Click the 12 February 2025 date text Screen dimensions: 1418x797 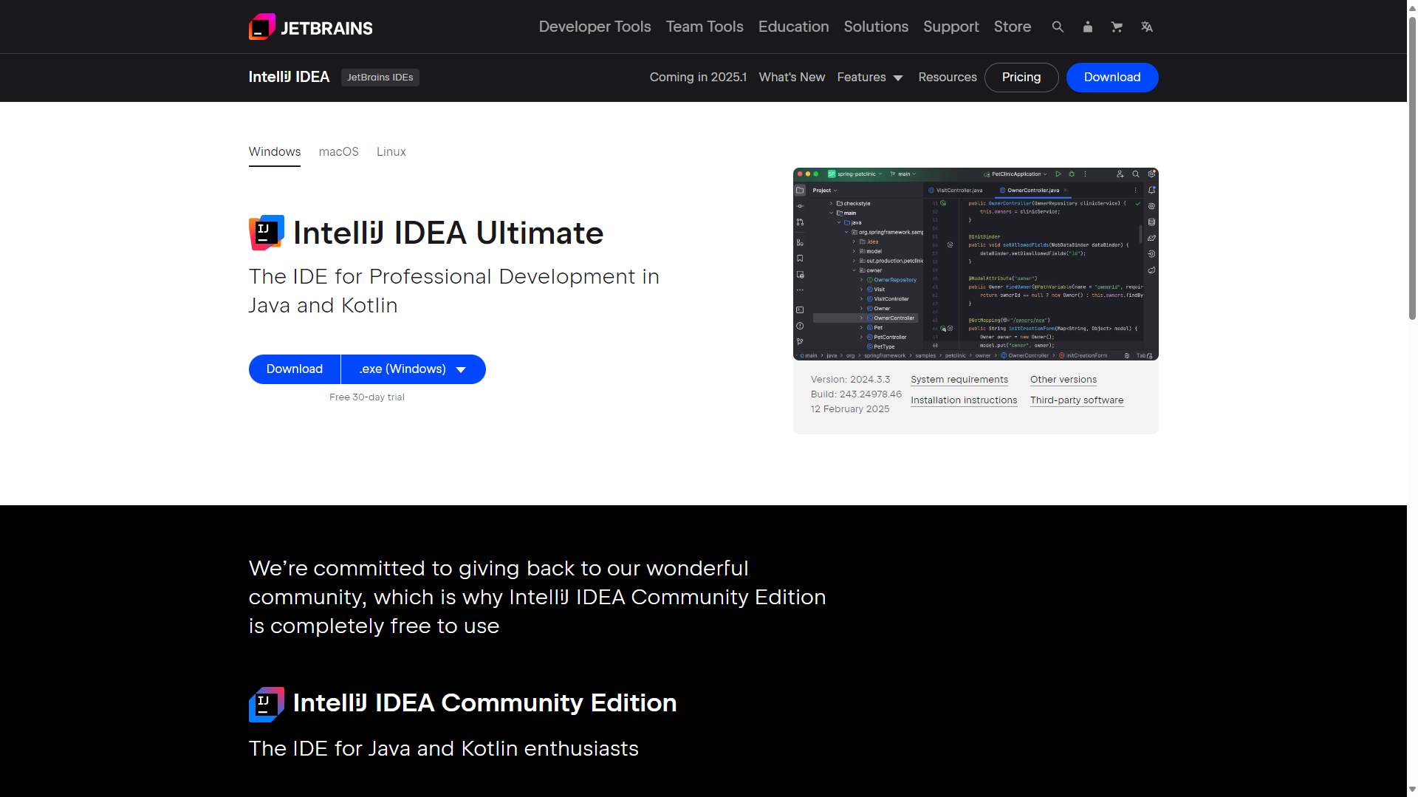click(x=849, y=409)
